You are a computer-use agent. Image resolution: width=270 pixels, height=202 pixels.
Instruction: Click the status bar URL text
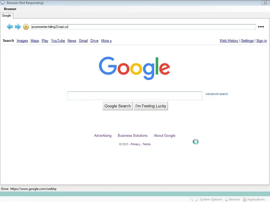[33, 189]
